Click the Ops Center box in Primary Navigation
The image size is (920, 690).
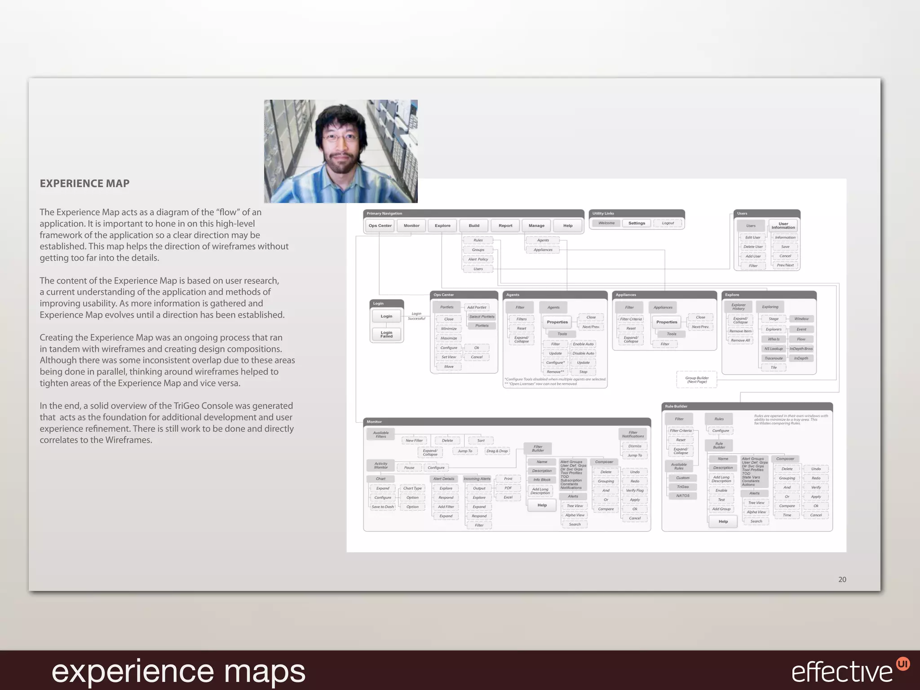380,226
